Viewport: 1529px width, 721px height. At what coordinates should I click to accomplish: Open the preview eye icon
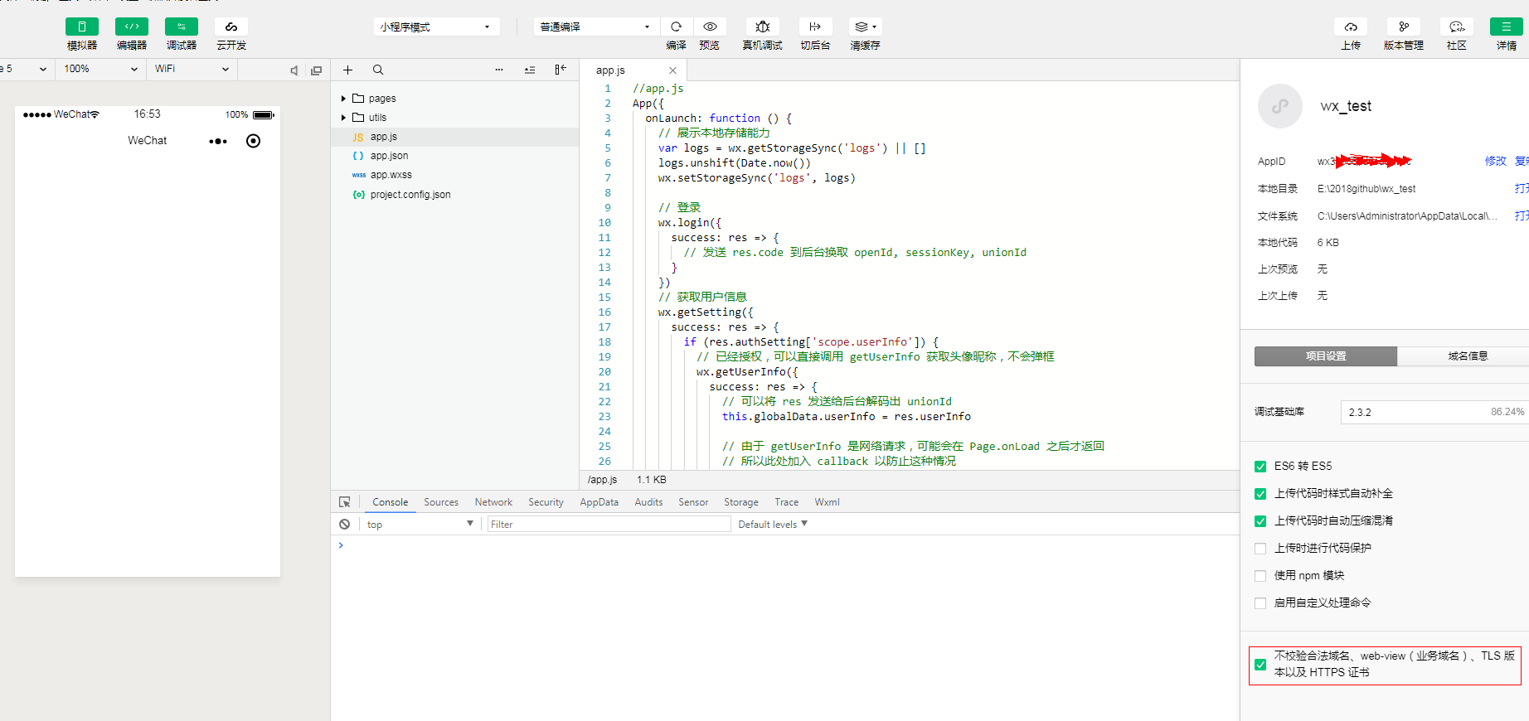710,27
